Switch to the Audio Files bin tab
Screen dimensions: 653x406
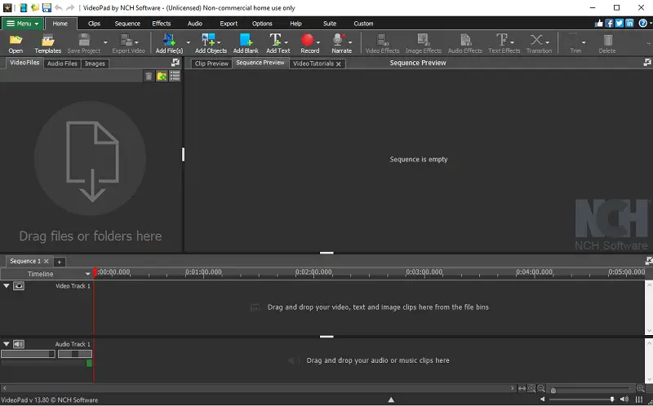click(x=62, y=64)
